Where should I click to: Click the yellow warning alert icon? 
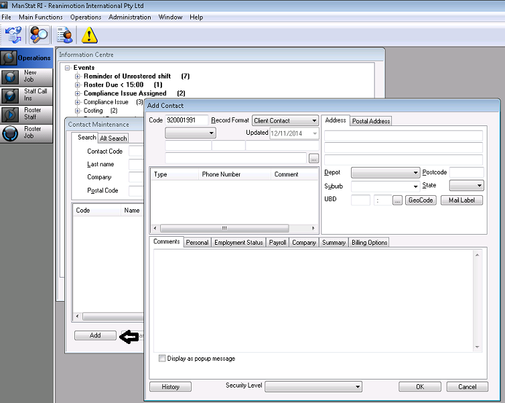click(90, 35)
